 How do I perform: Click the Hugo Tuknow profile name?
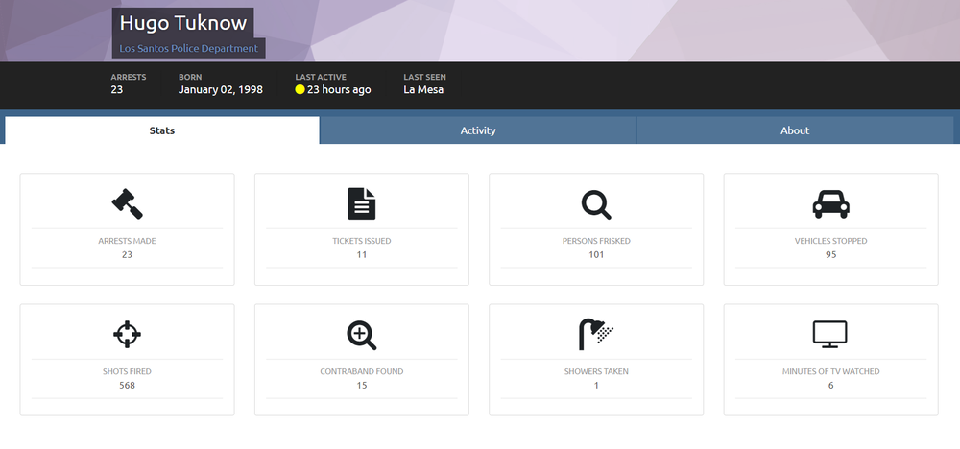183,23
